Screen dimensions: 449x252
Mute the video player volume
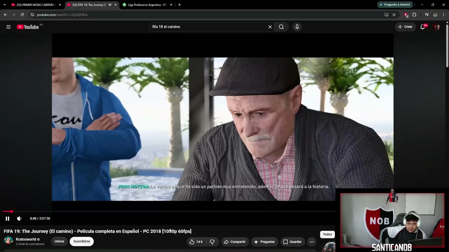pyautogui.click(x=19, y=218)
